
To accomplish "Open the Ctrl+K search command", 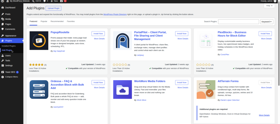I will pyautogui.click(x=37, y=1).
